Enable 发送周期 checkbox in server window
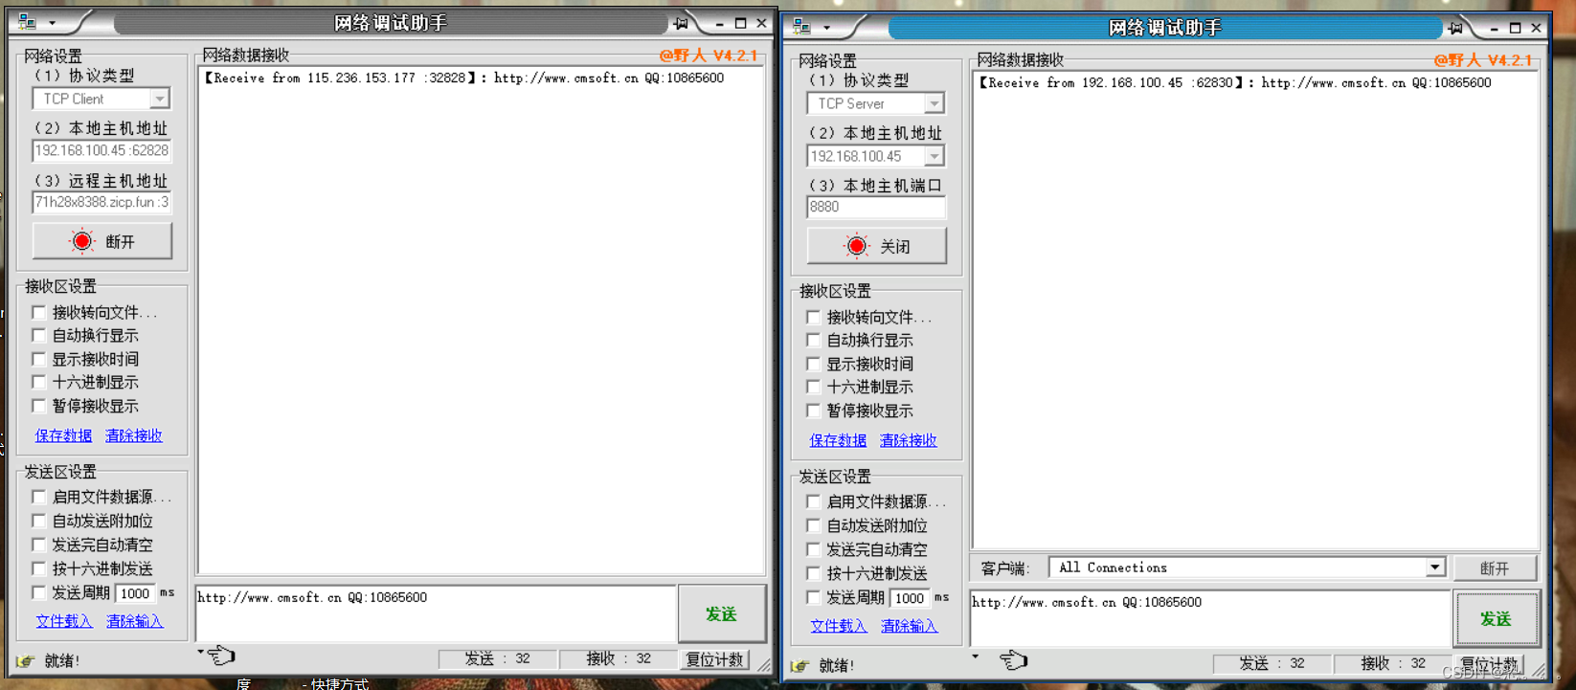Screen dimensions: 1576x690 [814, 597]
